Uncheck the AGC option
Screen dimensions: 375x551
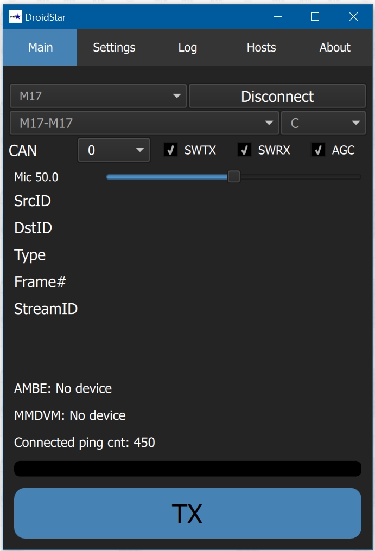319,150
